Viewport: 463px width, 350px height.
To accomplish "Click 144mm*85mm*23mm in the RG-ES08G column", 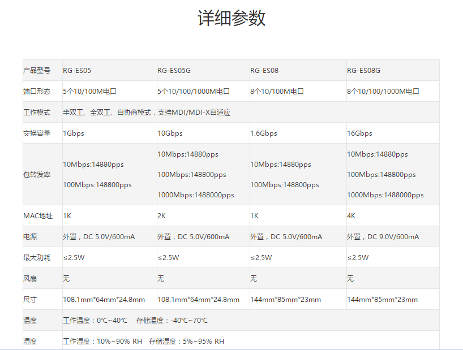I will 383,300.
